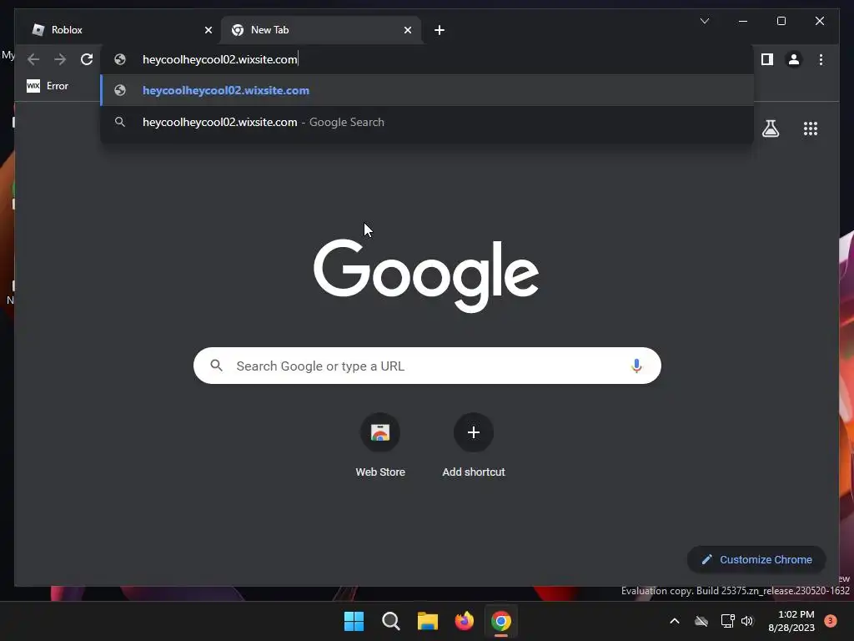Open the clock and date flyout
Image resolution: width=854 pixels, height=641 pixels.
[791, 621]
